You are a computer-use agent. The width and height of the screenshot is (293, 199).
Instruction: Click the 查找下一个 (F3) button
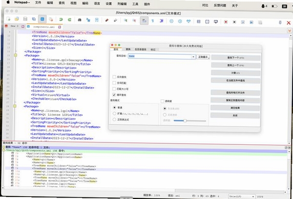(236, 58)
